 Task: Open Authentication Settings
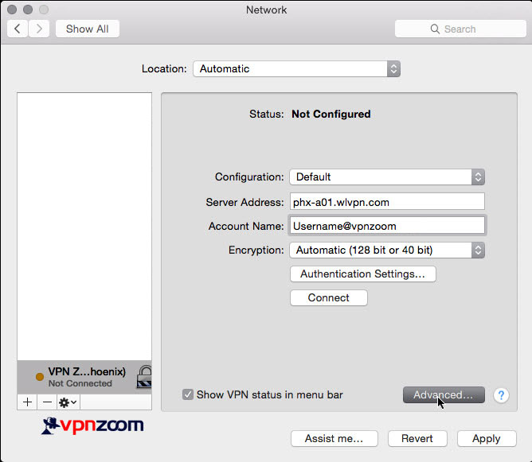pos(362,274)
